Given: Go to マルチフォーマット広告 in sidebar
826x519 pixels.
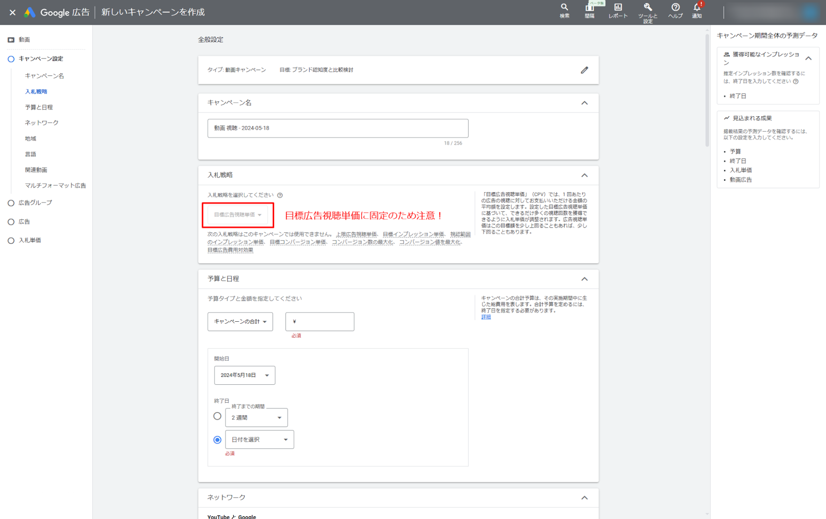Looking at the screenshot, I should pos(55,185).
